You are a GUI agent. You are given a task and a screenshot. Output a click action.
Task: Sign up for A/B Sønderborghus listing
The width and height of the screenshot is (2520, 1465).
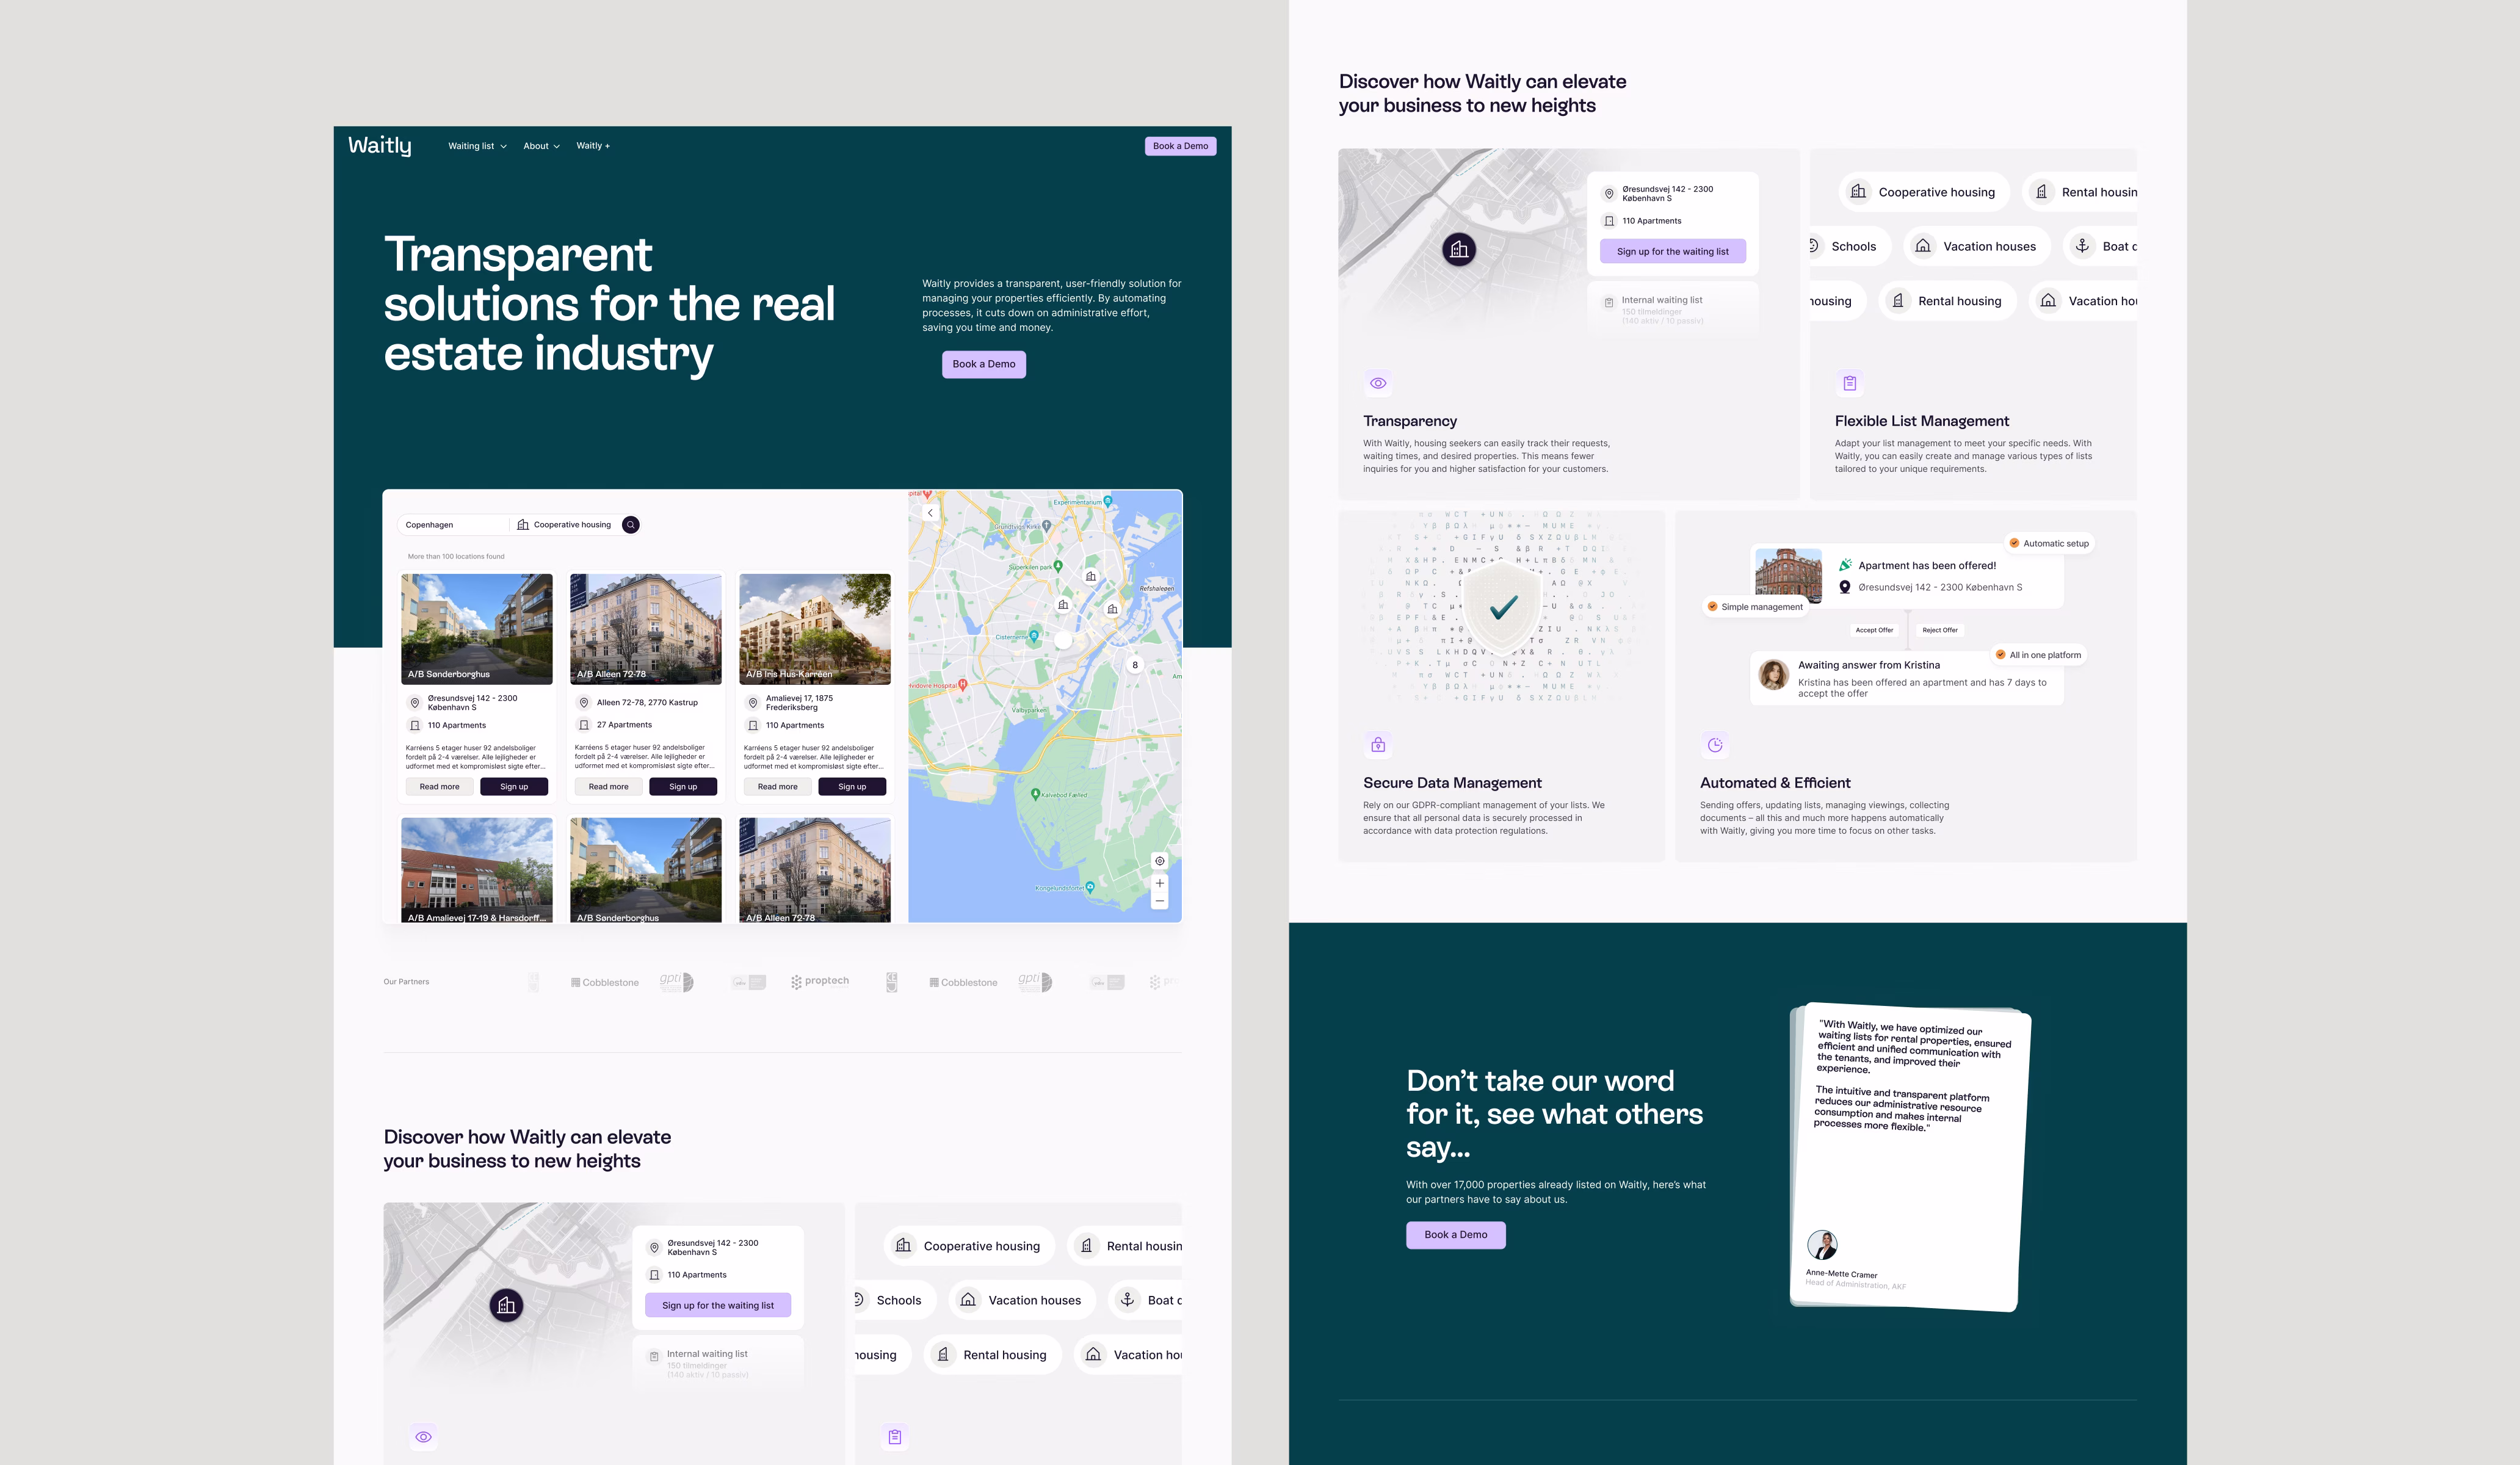(514, 787)
